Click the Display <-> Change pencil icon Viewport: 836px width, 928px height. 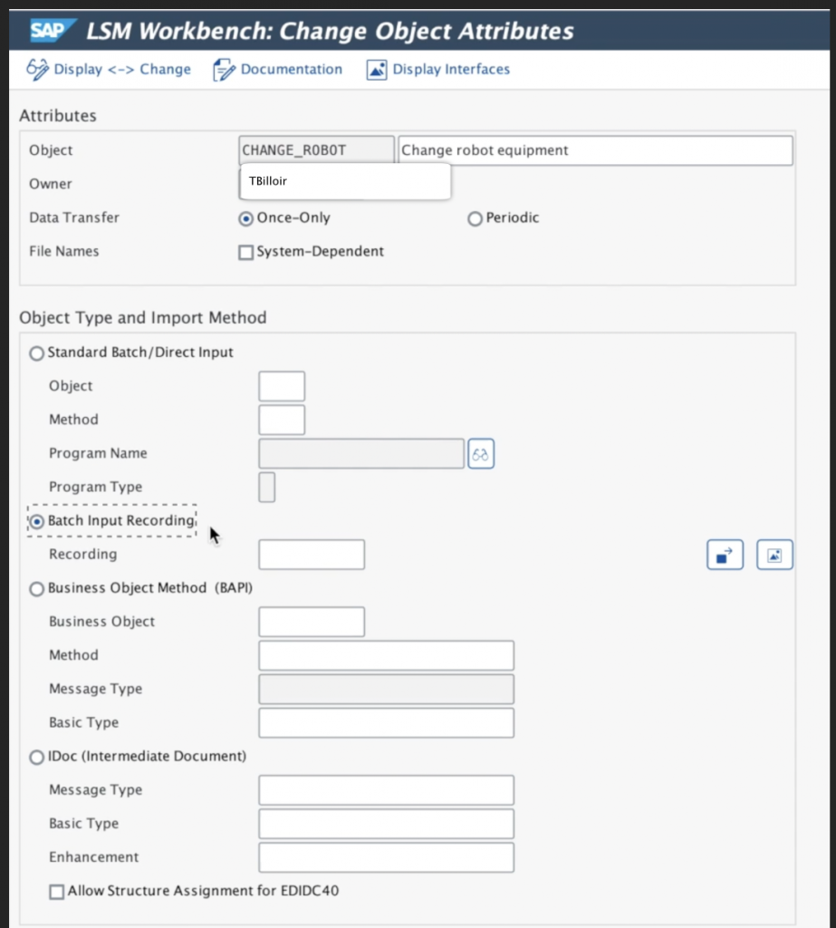(x=37, y=70)
